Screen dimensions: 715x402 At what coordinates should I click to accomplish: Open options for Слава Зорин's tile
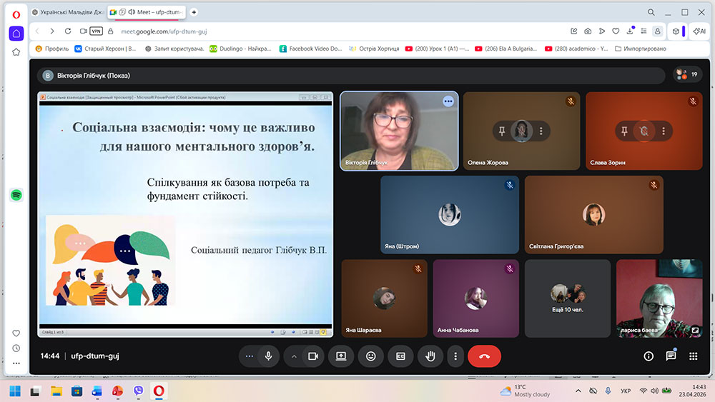[664, 131]
